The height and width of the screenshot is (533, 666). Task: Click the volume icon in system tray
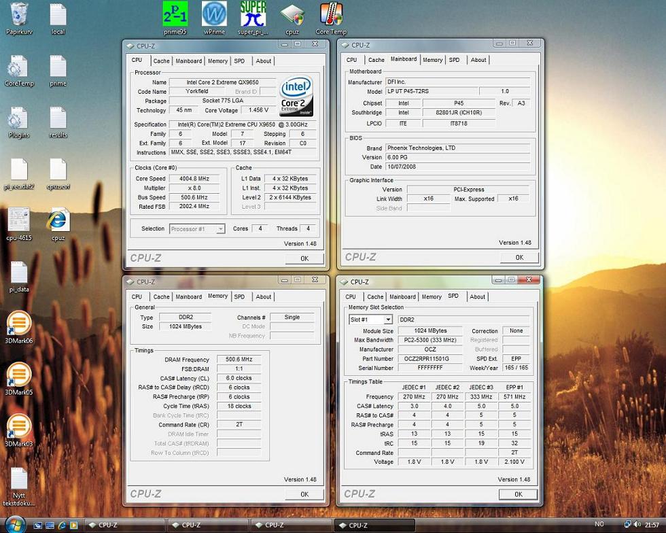[637, 524]
